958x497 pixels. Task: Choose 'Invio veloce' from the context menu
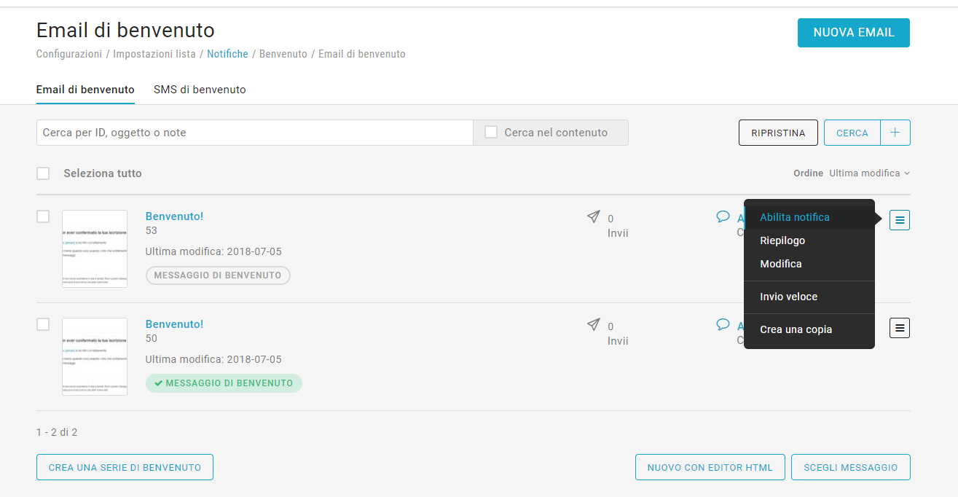788,297
